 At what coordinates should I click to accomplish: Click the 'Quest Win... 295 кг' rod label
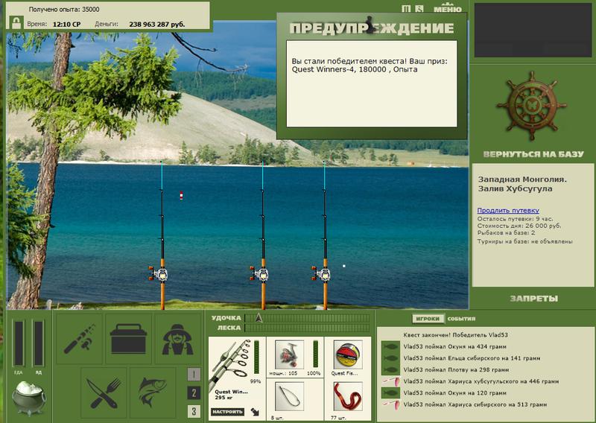pos(231,395)
